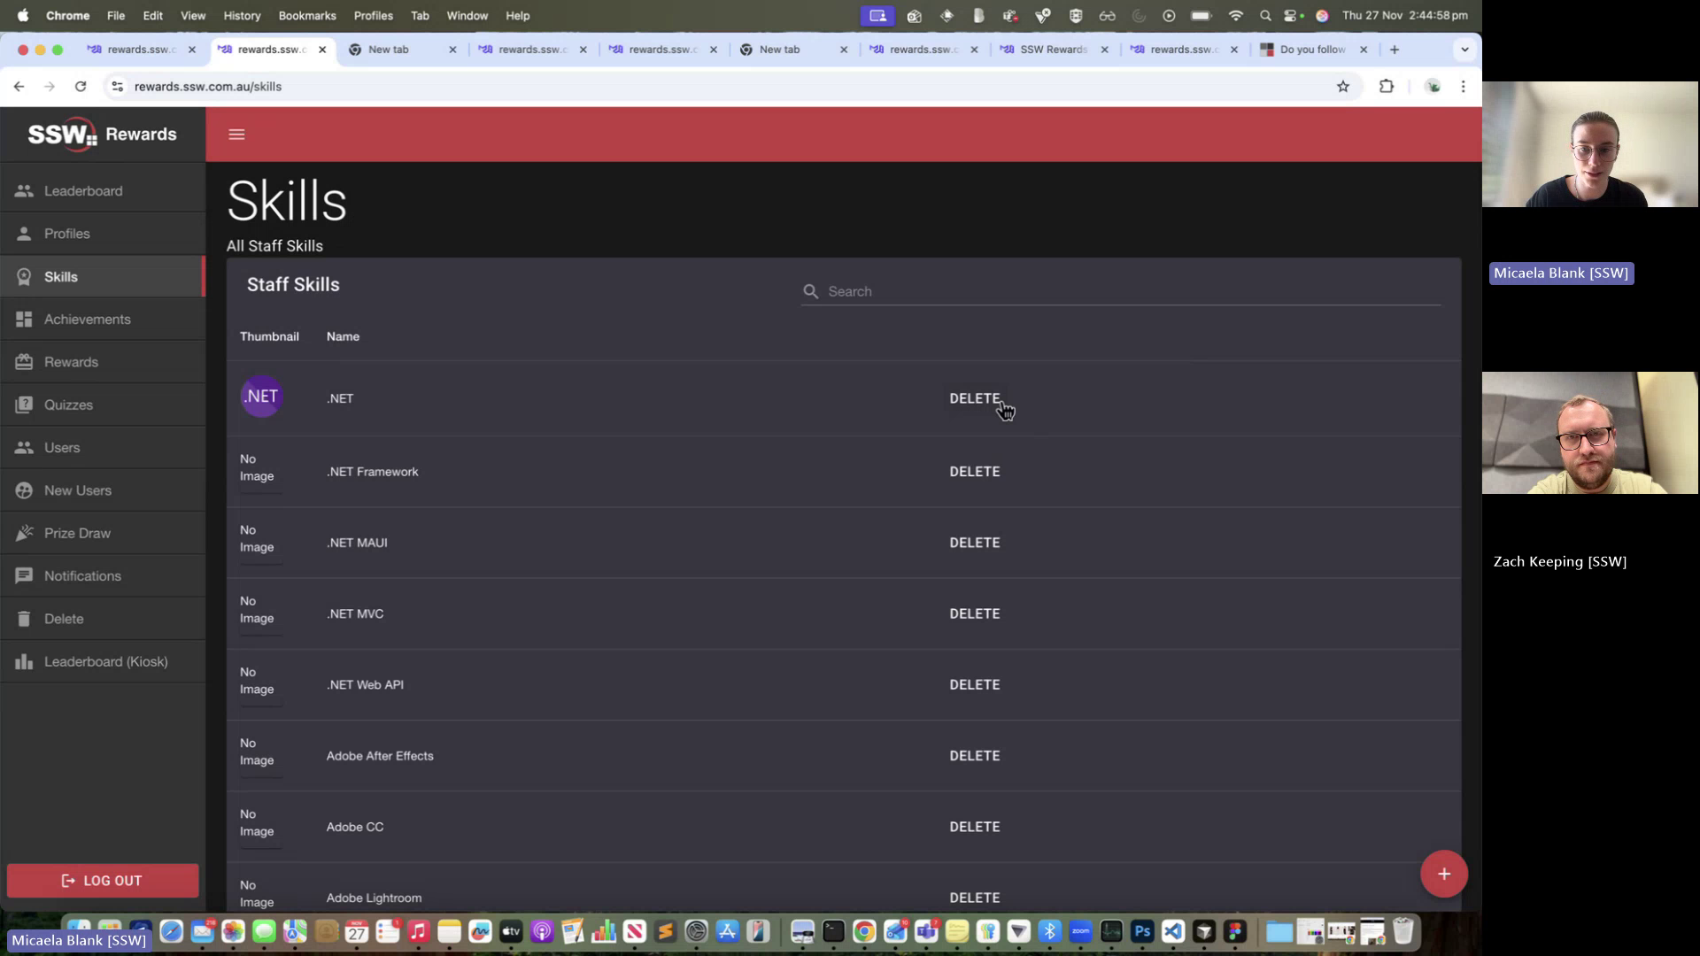The height and width of the screenshot is (956, 1700).
Task: Open the tab search chevron in Chrome
Action: [1466, 50]
